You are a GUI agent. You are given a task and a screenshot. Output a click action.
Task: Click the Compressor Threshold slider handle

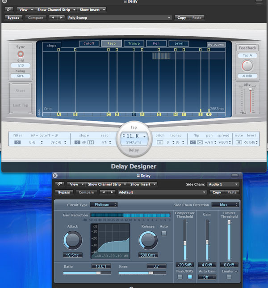(x=185, y=243)
